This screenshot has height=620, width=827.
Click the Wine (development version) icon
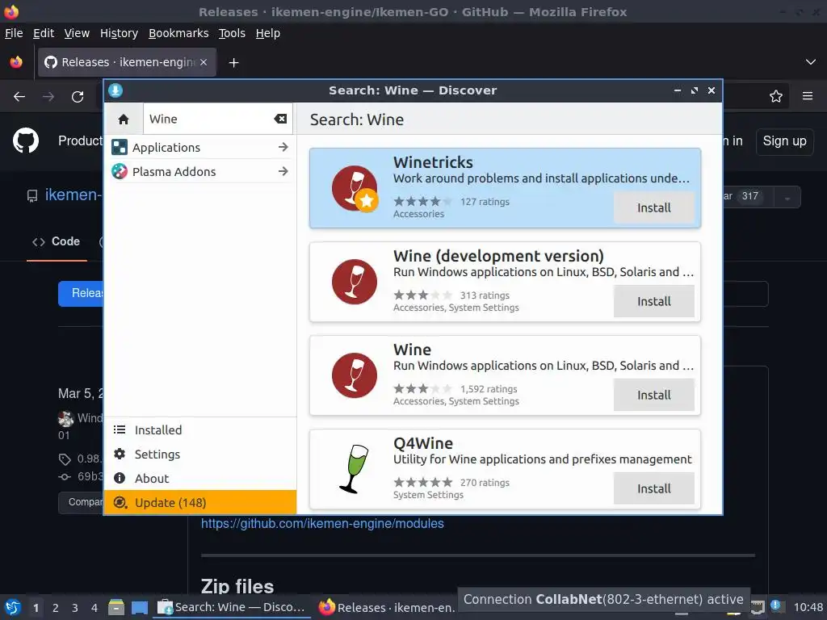355,282
